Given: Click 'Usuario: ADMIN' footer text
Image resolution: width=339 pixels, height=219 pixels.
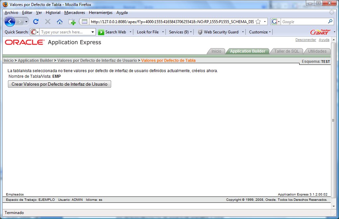Looking at the screenshot, I should coord(70,200).
